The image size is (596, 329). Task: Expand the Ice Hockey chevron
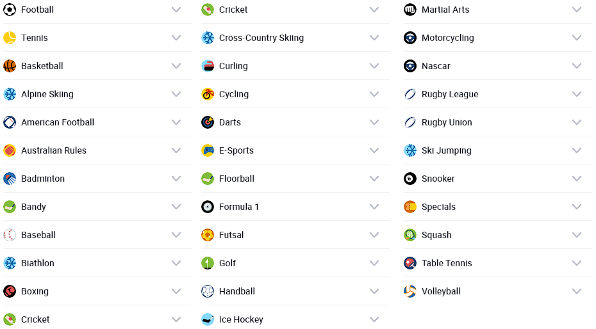pyautogui.click(x=374, y=319)
